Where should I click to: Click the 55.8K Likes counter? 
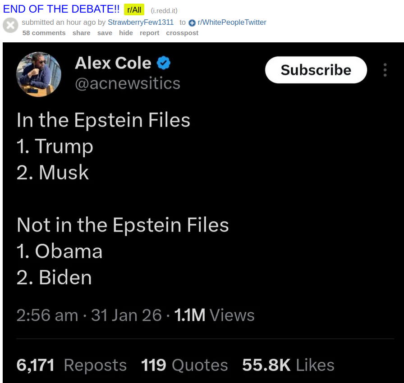pyautogui.click(x=287, y=365)
